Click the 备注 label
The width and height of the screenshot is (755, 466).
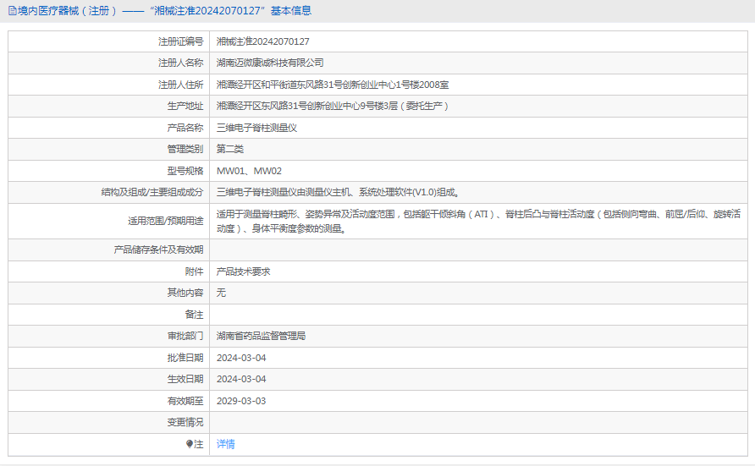pos(195,315)
